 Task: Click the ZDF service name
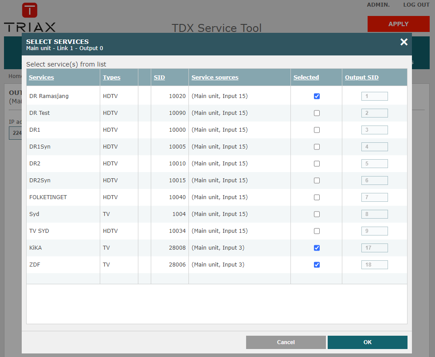click(x=35, y=265)
